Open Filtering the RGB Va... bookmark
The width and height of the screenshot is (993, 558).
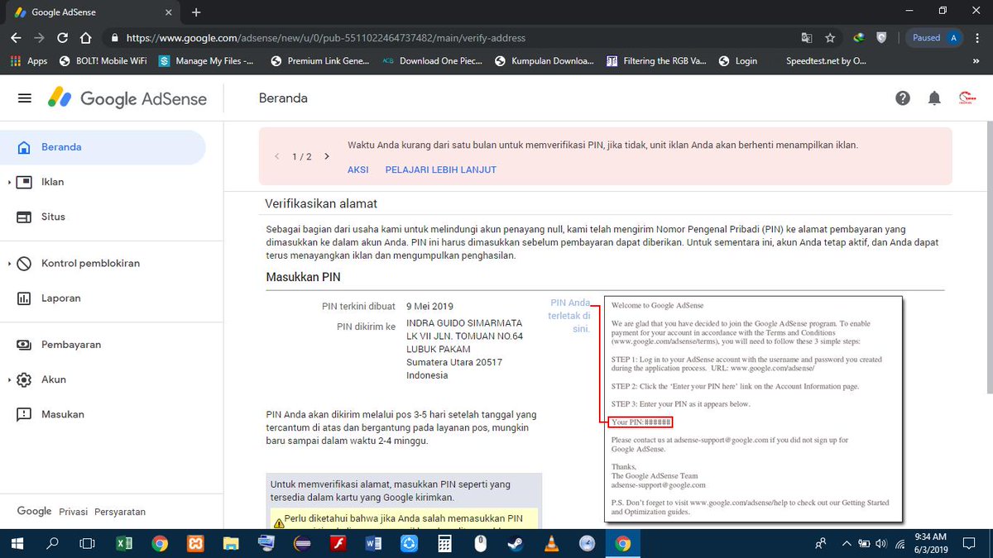pyautogui.click(x=657, y=60)
